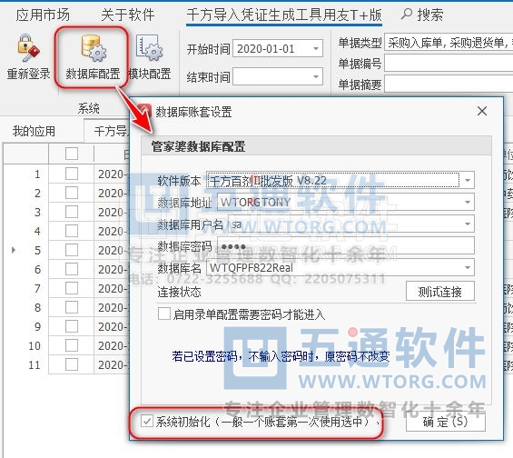The image size is (513, 458).
Task: Check the checkbox in row 3
Action: click(x=72, y=212)
